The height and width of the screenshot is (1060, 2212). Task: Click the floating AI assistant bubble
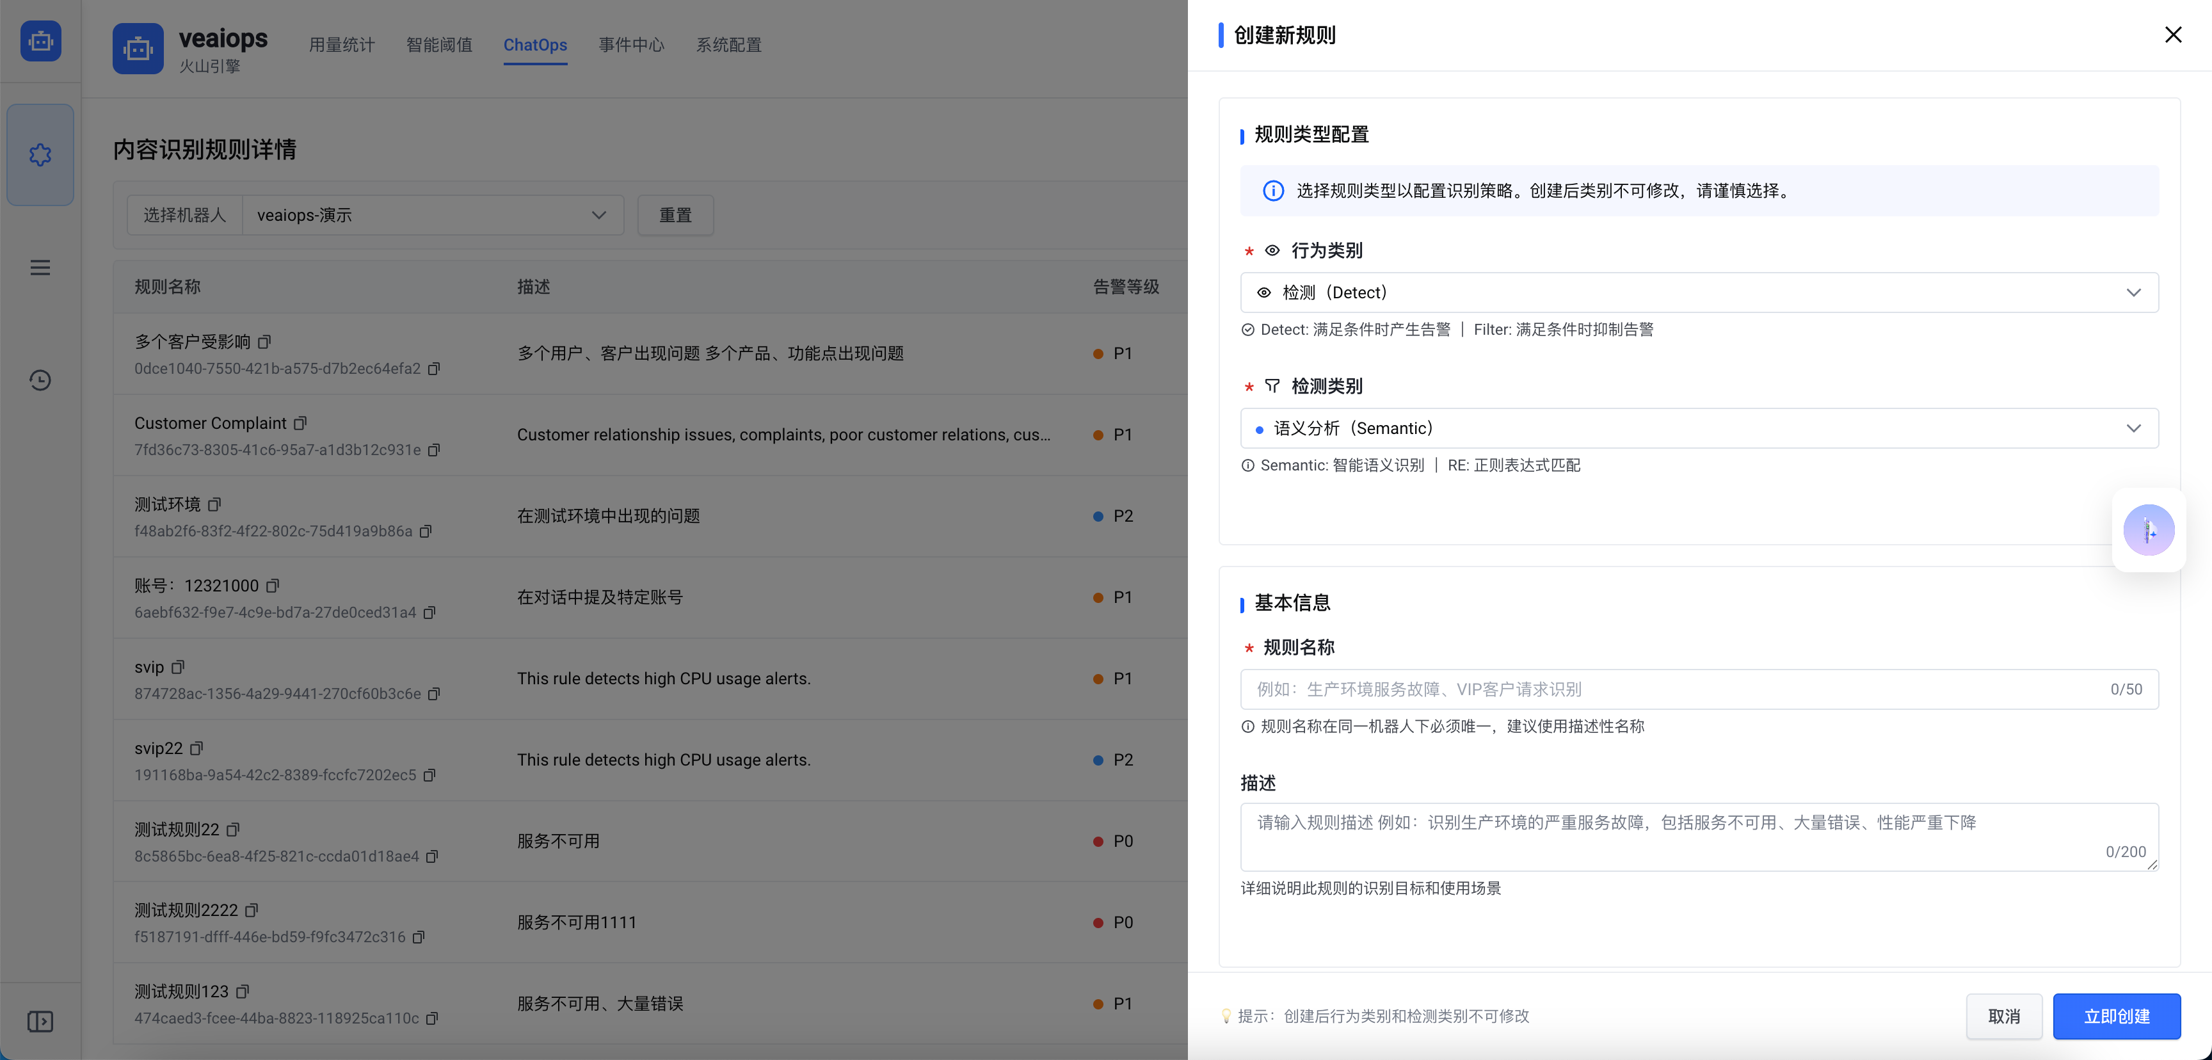click(x=2149, y=530)
